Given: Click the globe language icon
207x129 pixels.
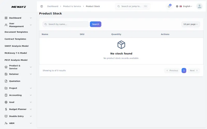Looking at the screenshot, I should point(177,6).
